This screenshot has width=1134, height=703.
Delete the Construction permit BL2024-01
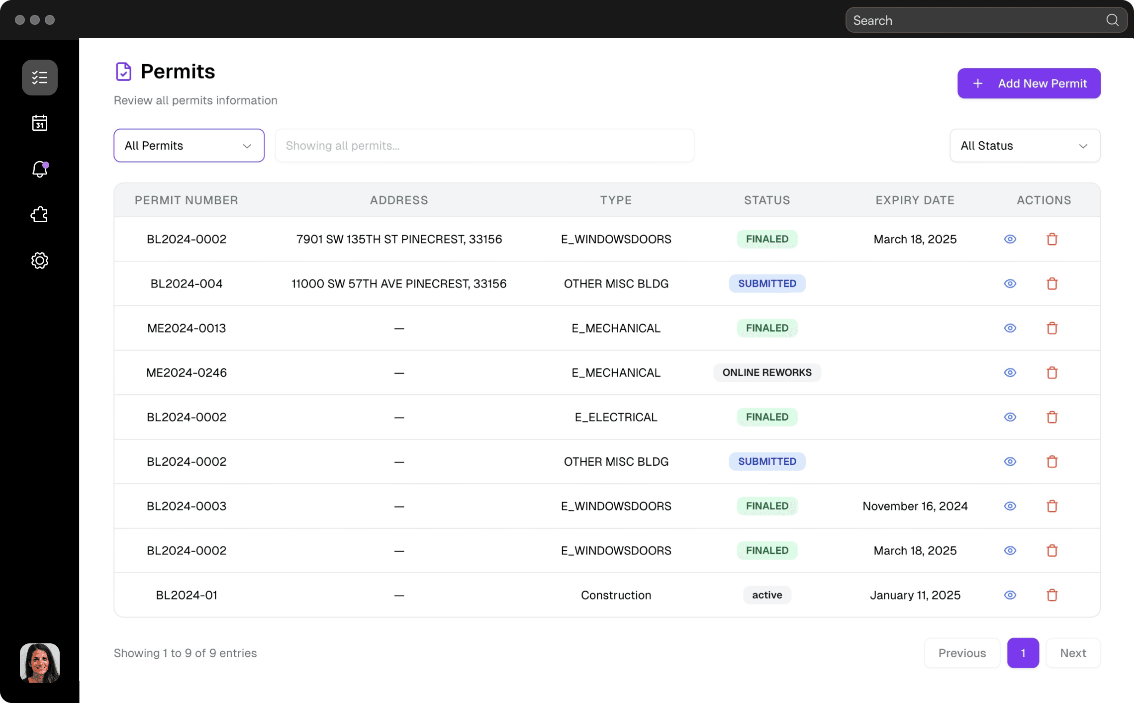click(x=1052, y=595)
